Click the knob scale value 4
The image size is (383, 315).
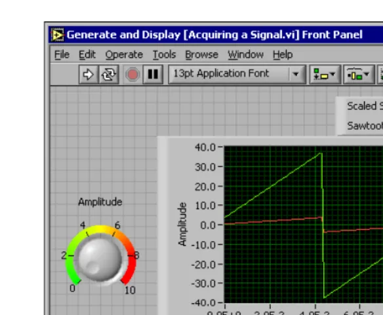point(83,225)
